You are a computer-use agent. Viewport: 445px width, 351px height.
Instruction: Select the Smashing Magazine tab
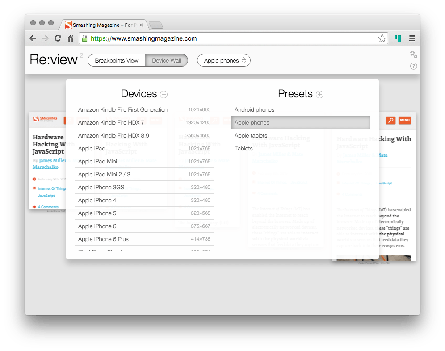pyautogui.click(x=104, y=25)
